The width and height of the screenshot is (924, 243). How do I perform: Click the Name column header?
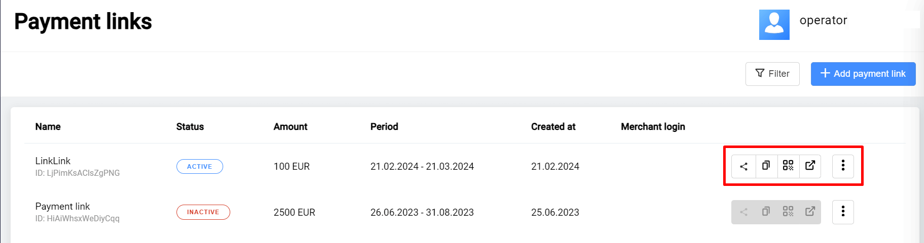pyautogui.click(x=48, y=127)
